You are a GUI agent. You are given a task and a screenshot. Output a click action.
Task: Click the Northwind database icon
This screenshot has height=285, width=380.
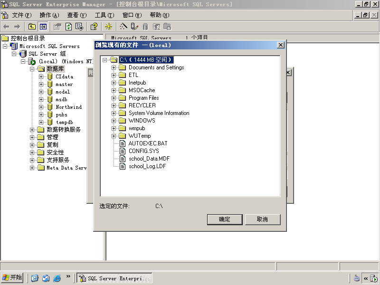click(x=50, y=107)
